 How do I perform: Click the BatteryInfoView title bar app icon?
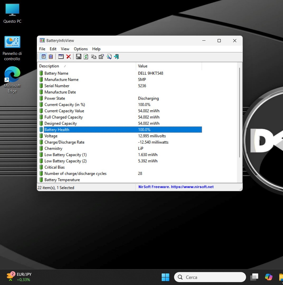[42, 40]
